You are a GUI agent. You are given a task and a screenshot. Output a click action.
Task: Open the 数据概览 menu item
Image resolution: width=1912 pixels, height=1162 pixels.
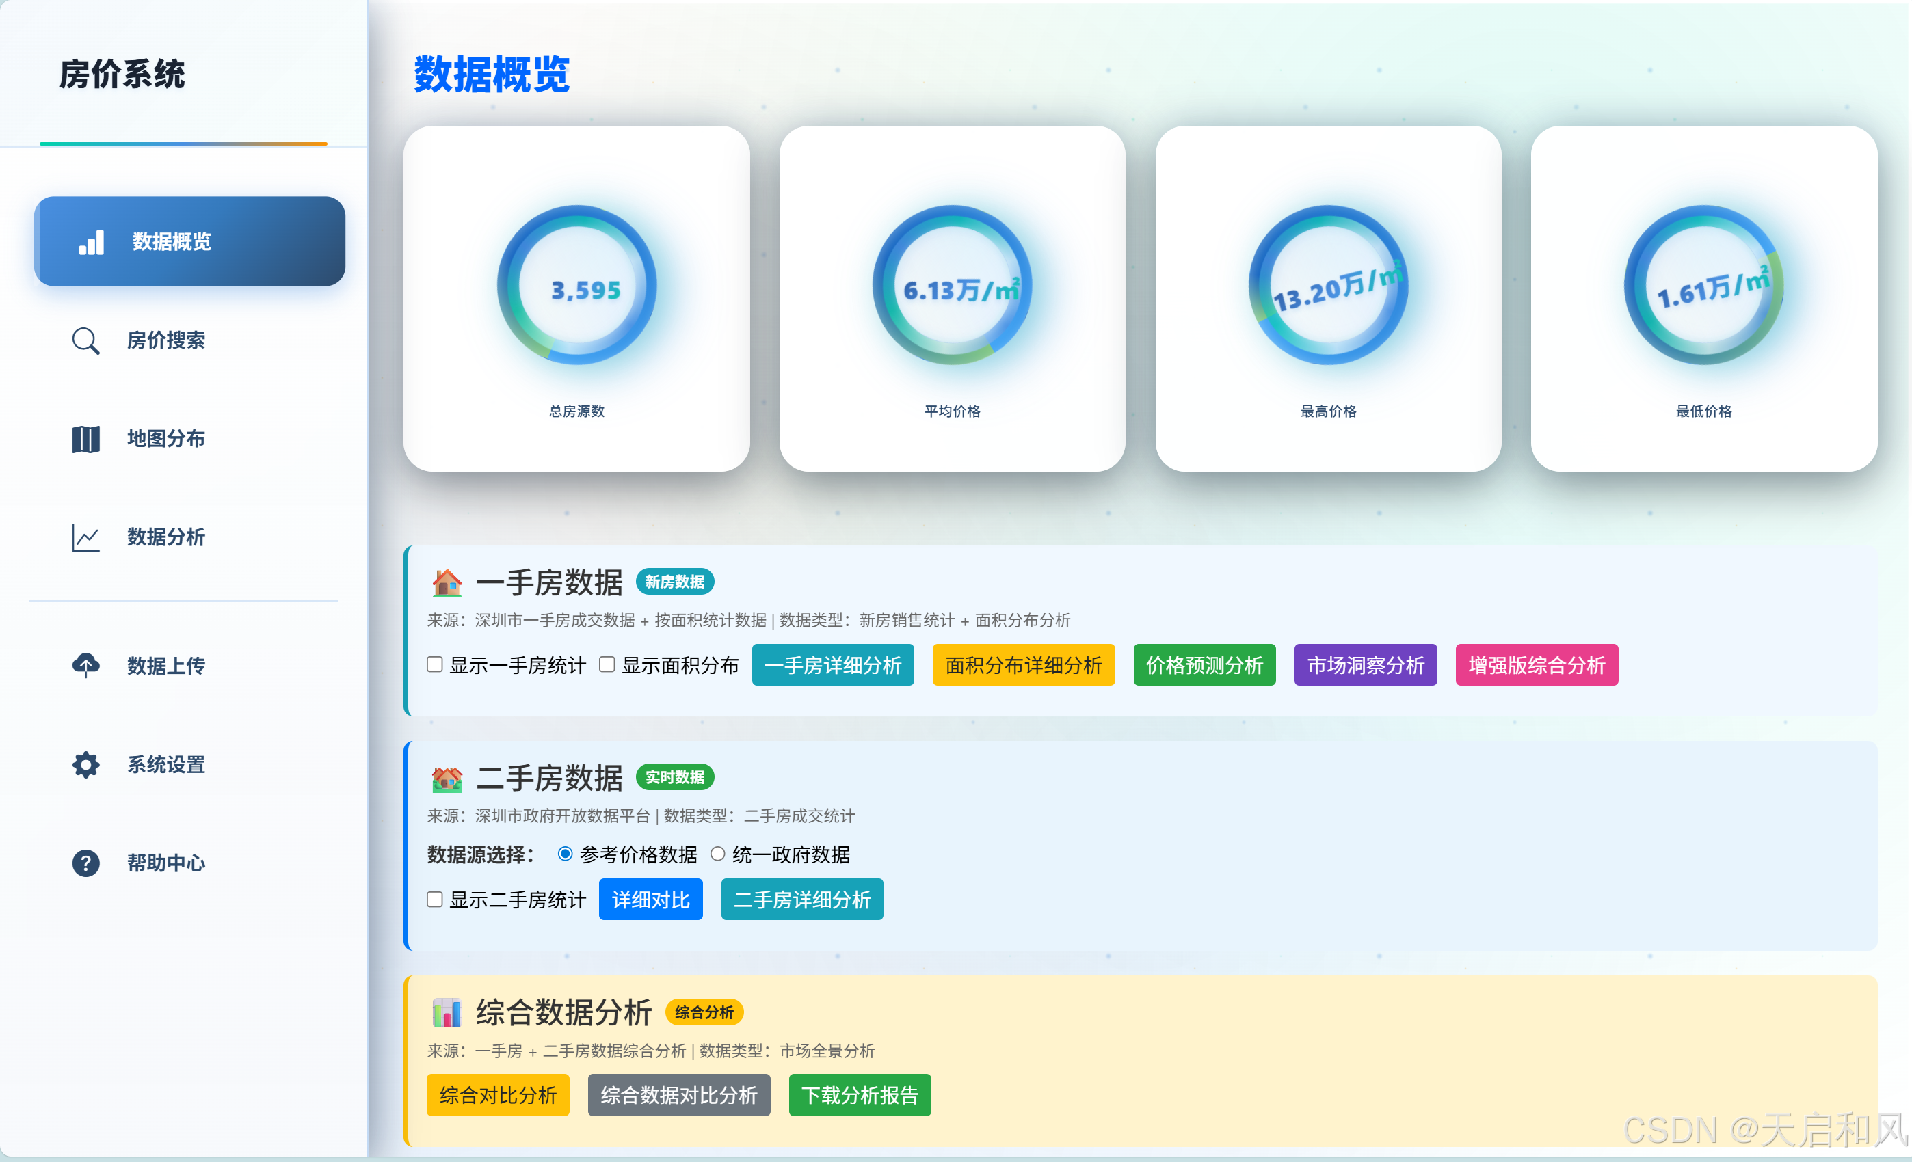click(x=189, y=241)
